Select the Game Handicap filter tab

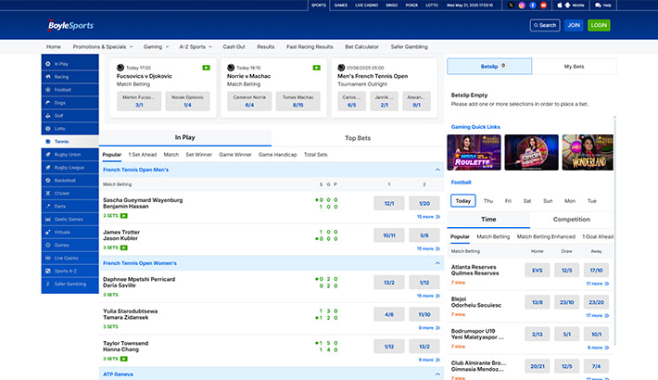[277, 155]
